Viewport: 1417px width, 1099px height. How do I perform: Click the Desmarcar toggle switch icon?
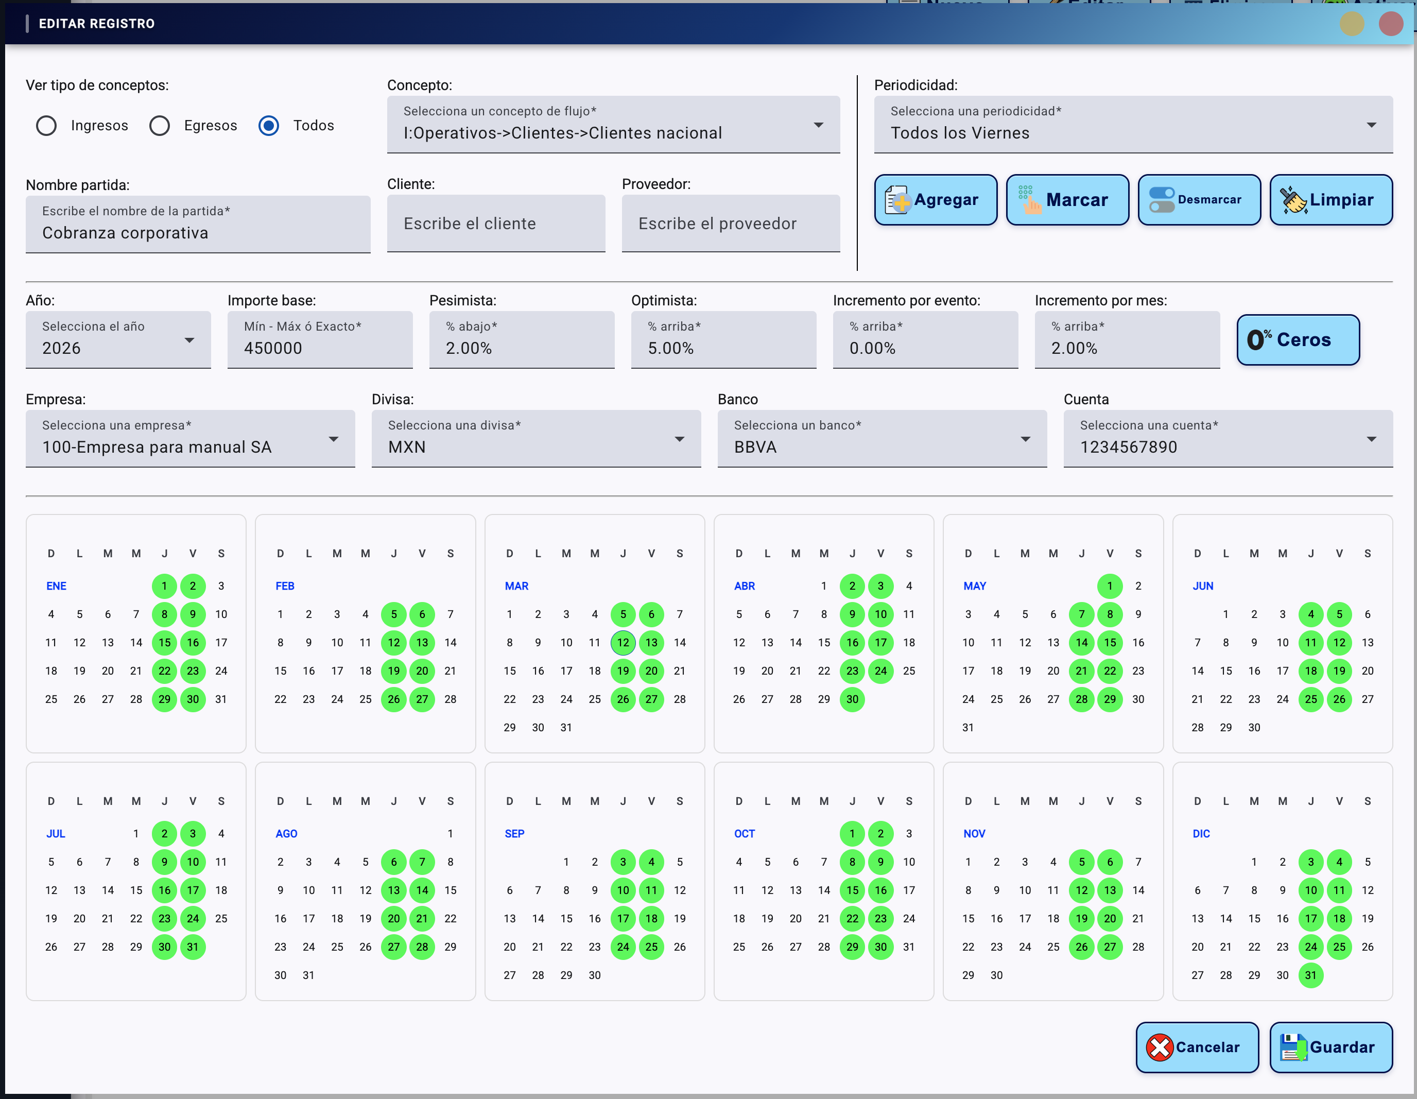1162,200
